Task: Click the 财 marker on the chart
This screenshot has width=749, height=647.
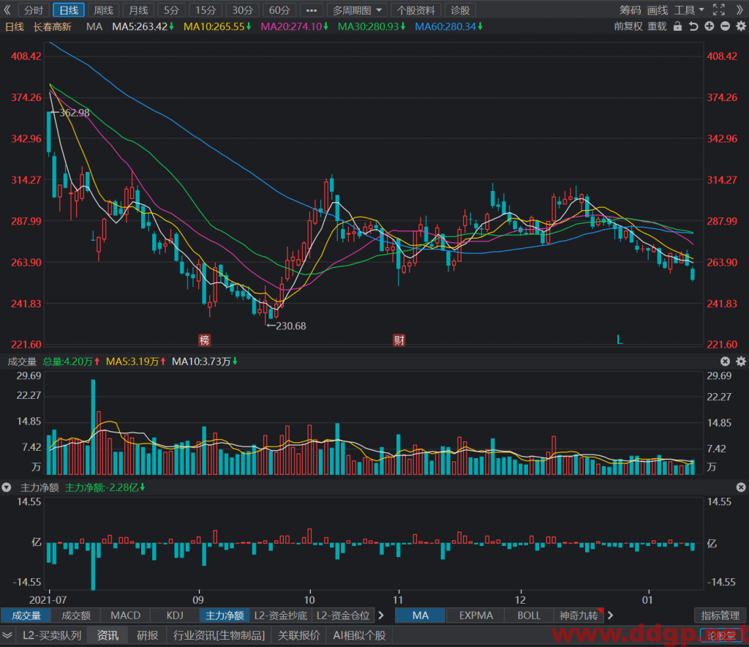Action: [399, 340]
